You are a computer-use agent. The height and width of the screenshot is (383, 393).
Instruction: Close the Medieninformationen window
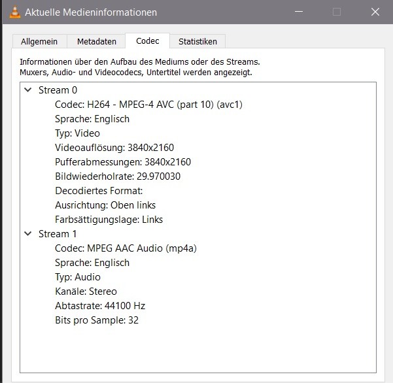(x=375, y=12)
